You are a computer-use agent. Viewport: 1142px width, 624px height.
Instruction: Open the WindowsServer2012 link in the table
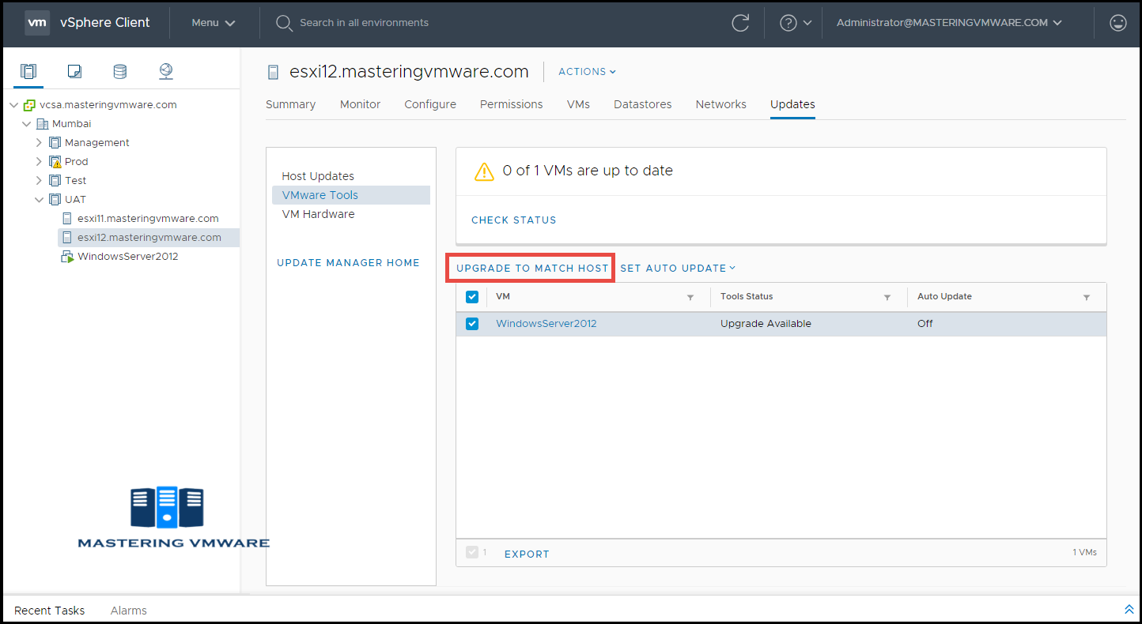click(546, 324)
